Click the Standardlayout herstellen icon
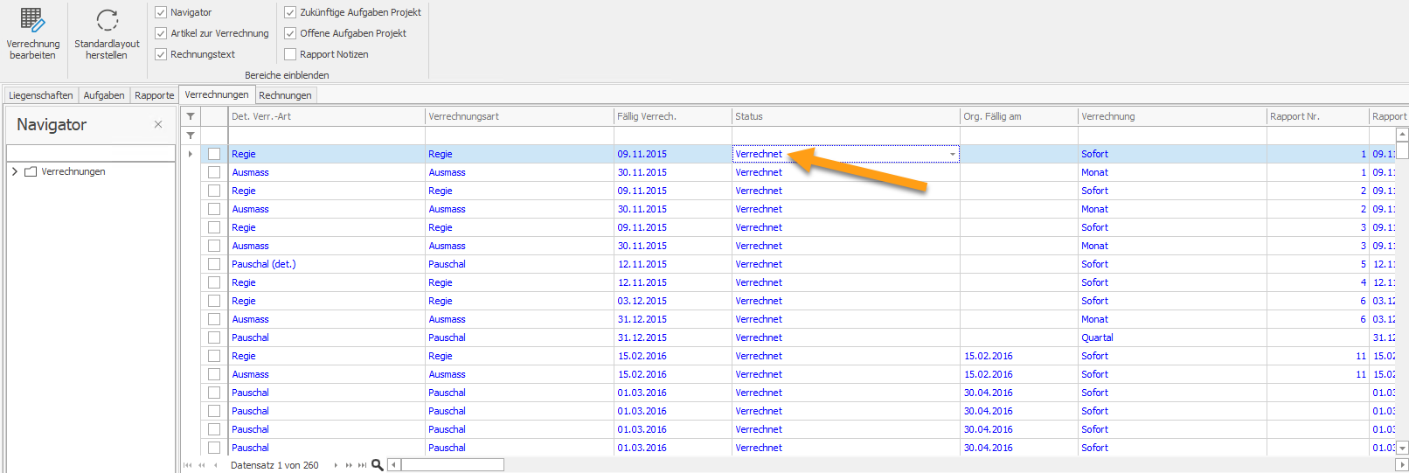Viewport: 1409px width, 473px height. click(107, 20)
